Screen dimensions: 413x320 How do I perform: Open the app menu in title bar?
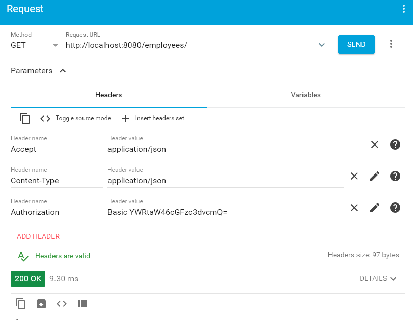pos(403,9)
